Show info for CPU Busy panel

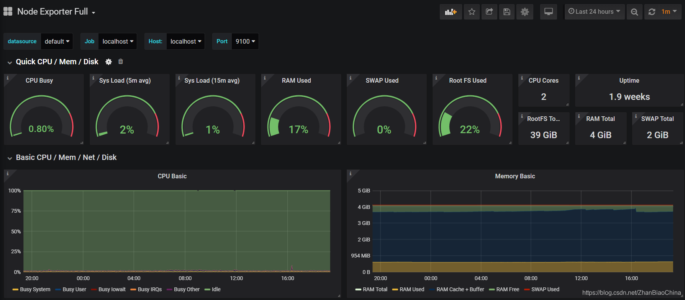(7, 78)
